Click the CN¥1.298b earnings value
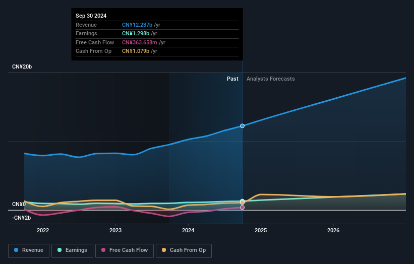Screen dimensions: 414x264 point(136,33)
